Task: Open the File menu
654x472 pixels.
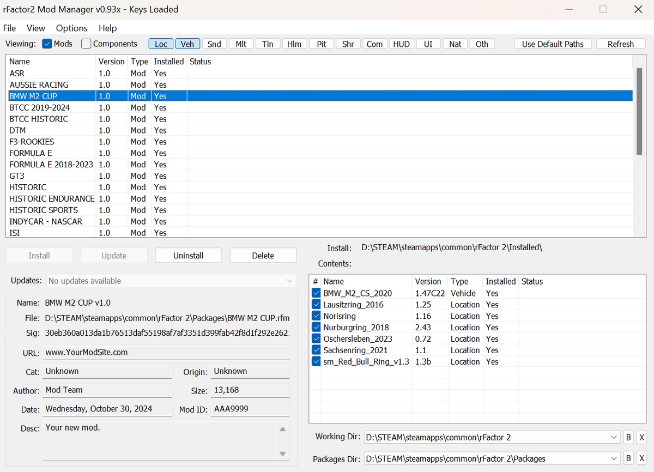Action: [x=10, y=28]
